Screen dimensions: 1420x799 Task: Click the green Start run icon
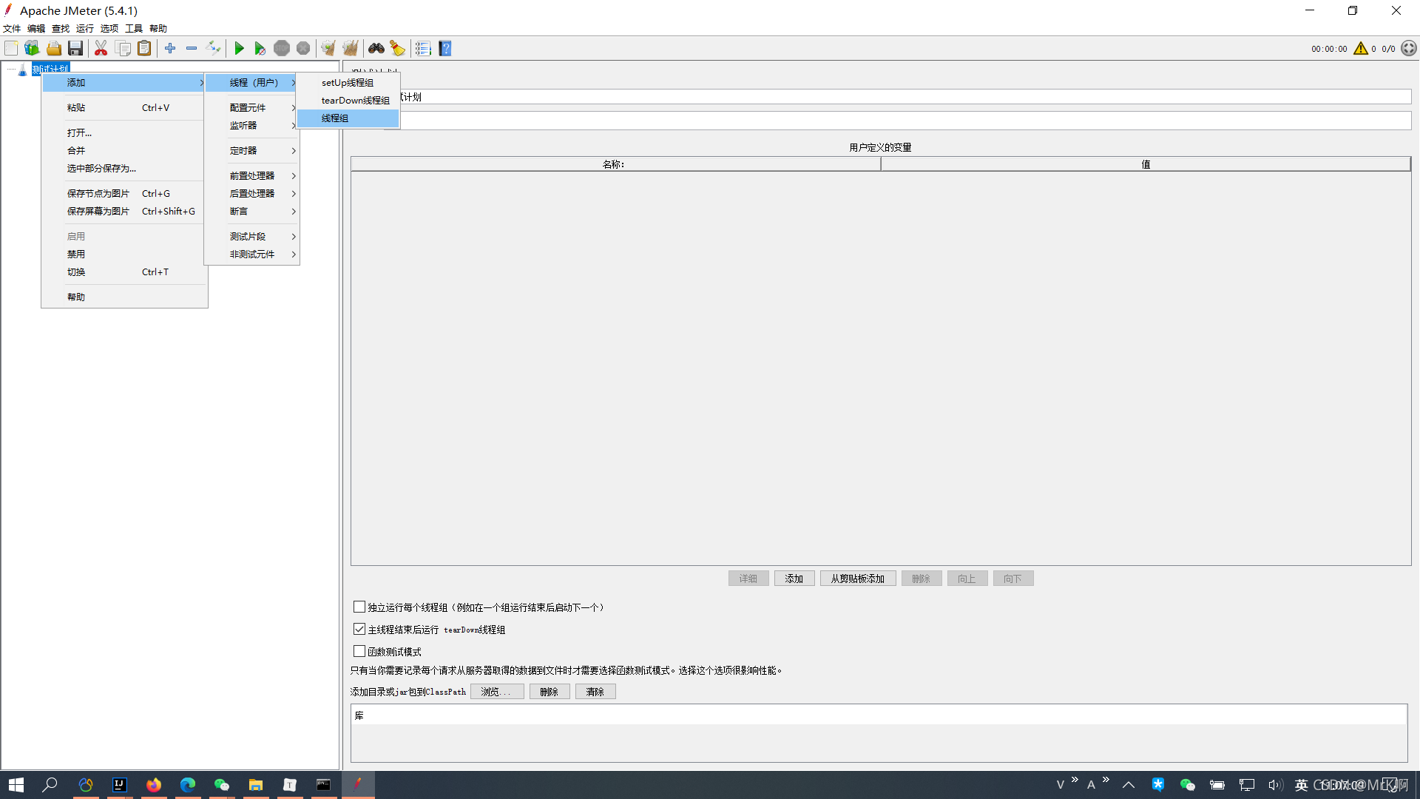[x=239, y=49]
